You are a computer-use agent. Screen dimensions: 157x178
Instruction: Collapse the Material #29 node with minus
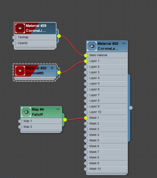[x=52, y=26]
